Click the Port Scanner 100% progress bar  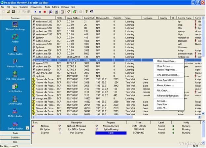(x=111, y=133)
